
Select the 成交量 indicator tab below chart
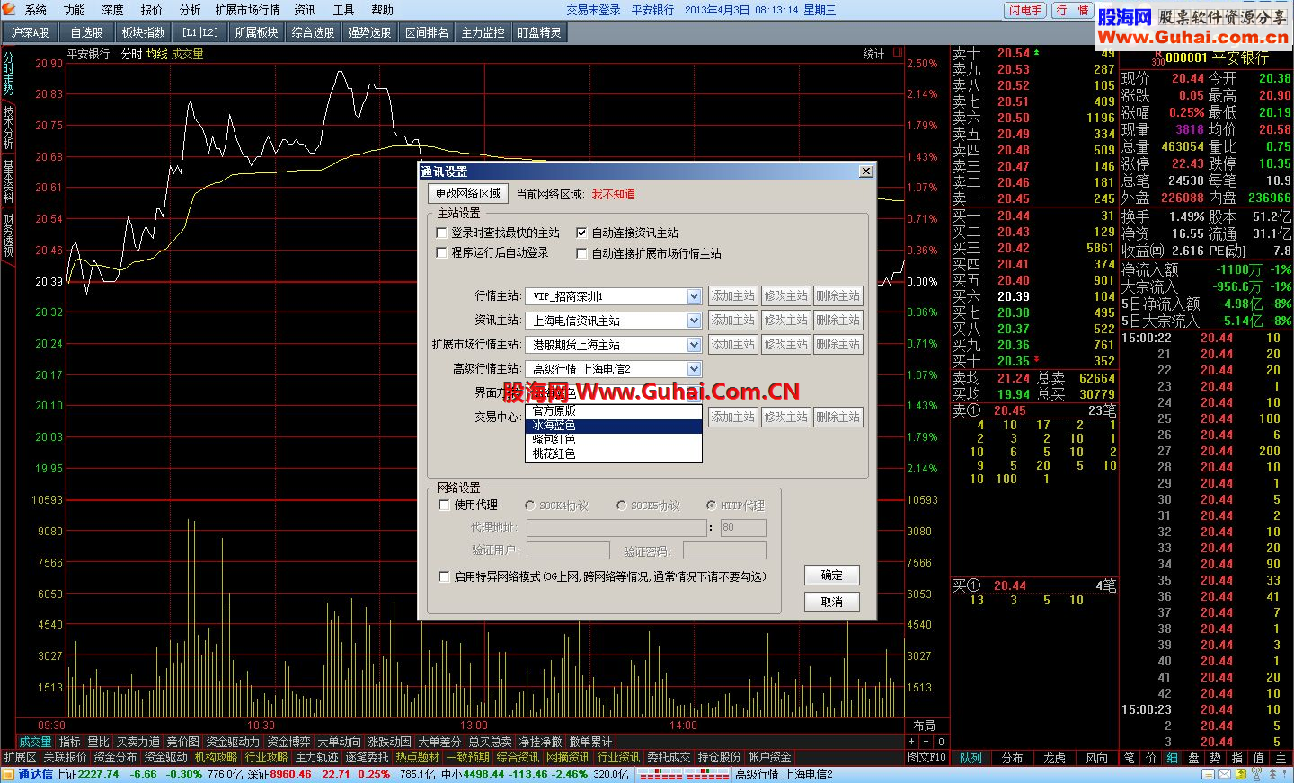coord(36,742)
